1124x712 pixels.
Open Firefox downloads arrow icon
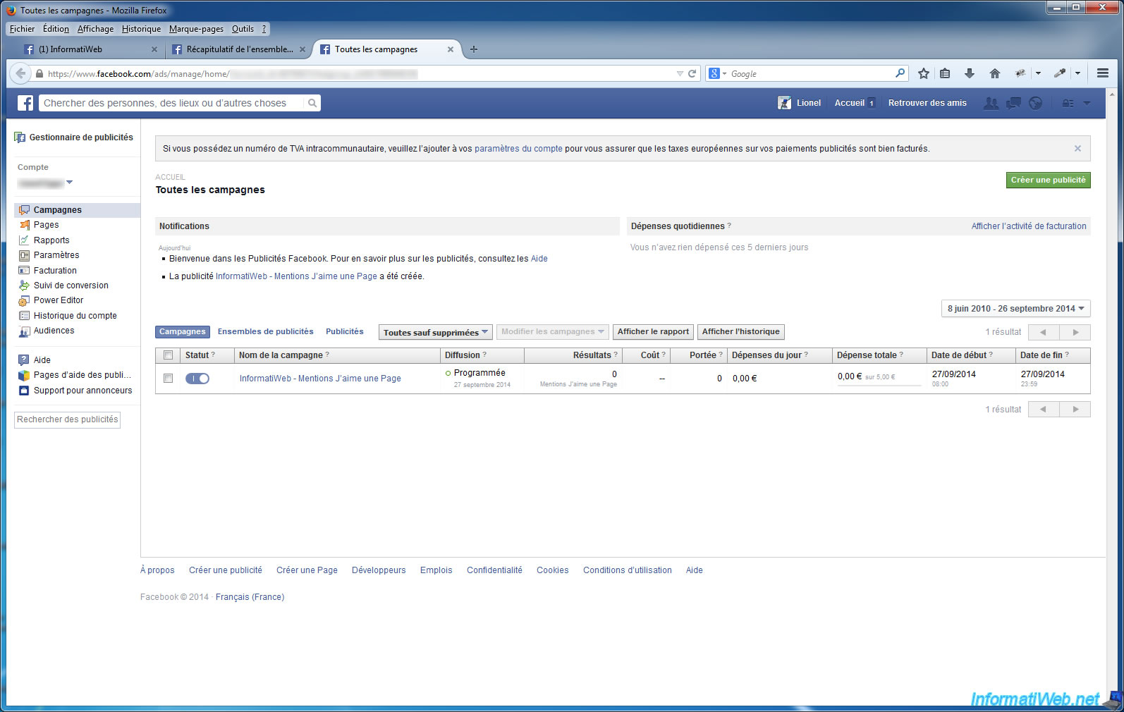[x=970, y=73]
